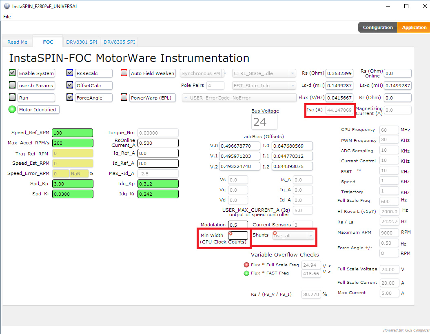The image size is (430, 334).
Task: Click the red Flux * Full Scale Freq indicator
Action: (246, 265)
